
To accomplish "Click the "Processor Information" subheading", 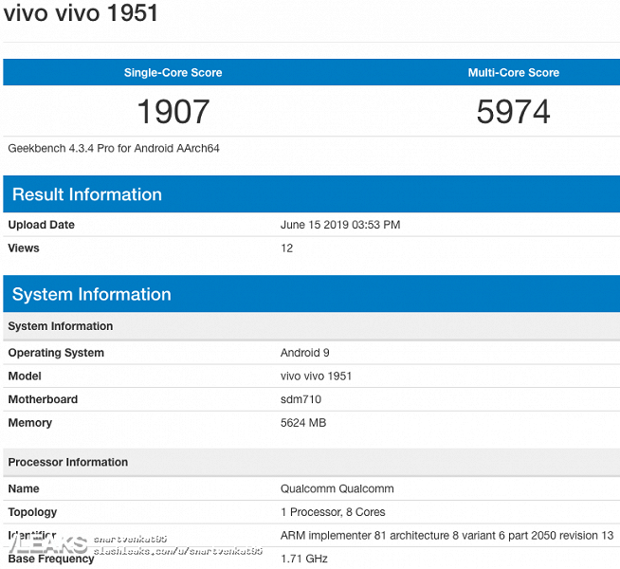I will [x=68, y=462].
